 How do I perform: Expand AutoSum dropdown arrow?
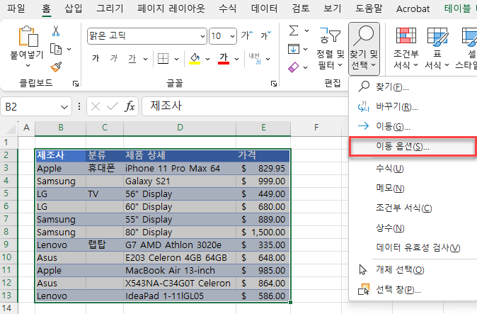306,30
